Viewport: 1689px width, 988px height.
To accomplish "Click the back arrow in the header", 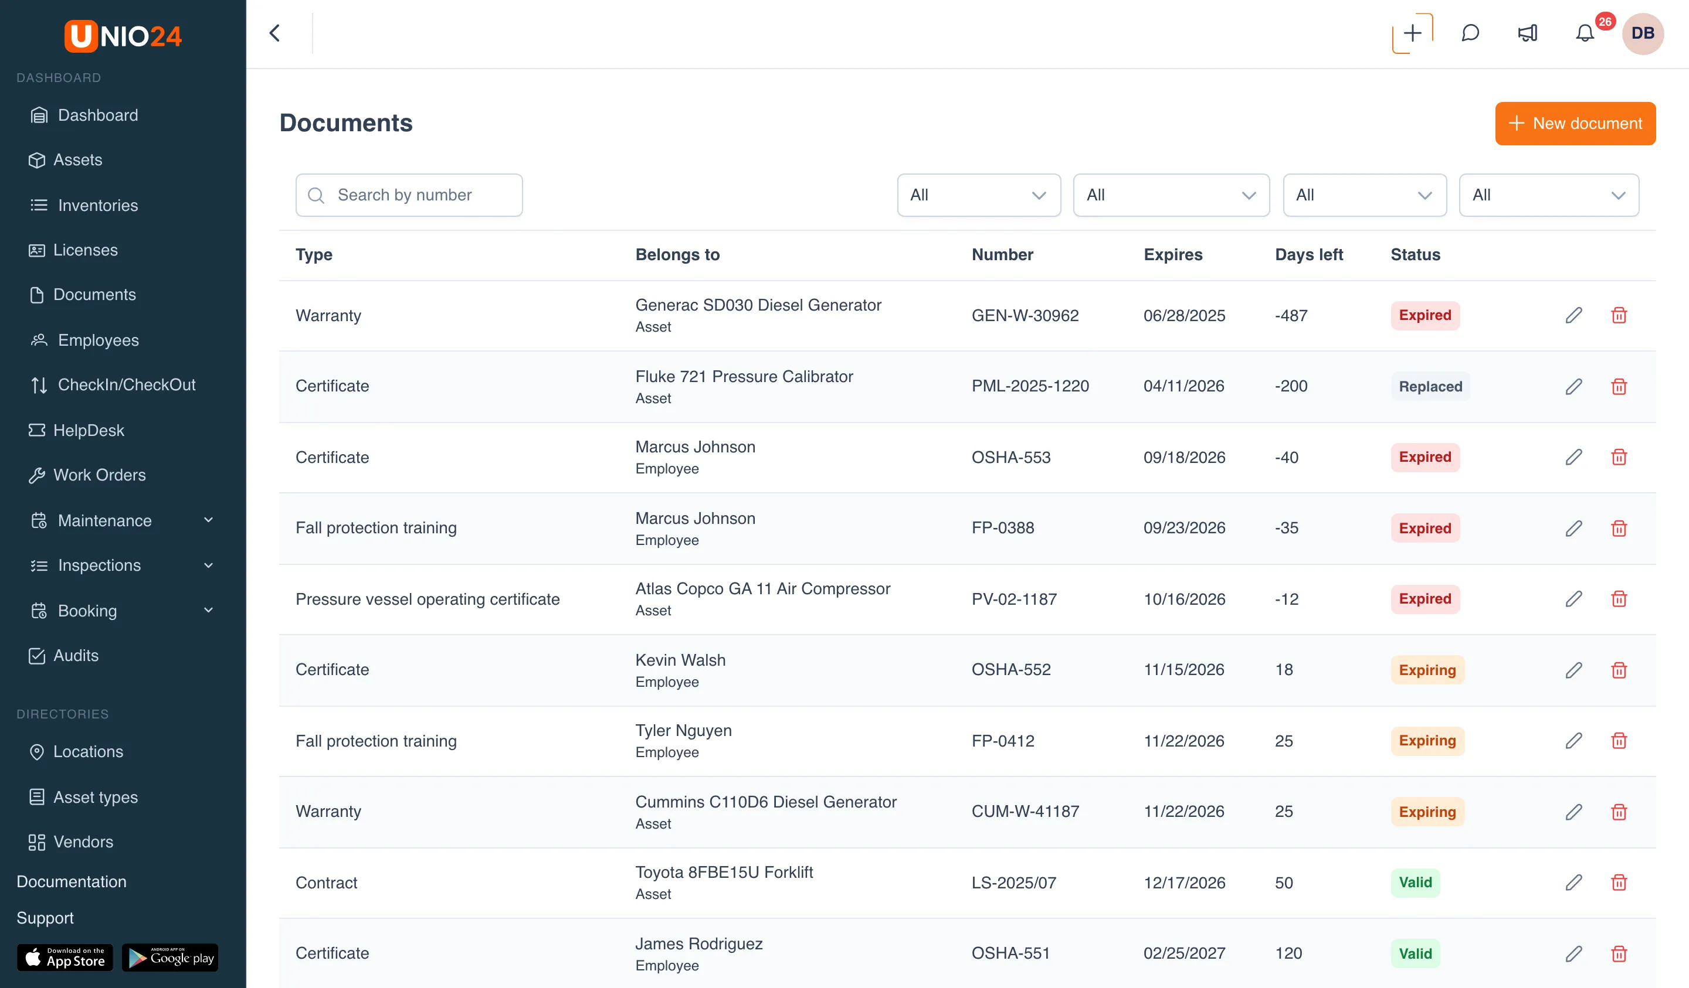I will pyautogui.click(x=275, y=33).
